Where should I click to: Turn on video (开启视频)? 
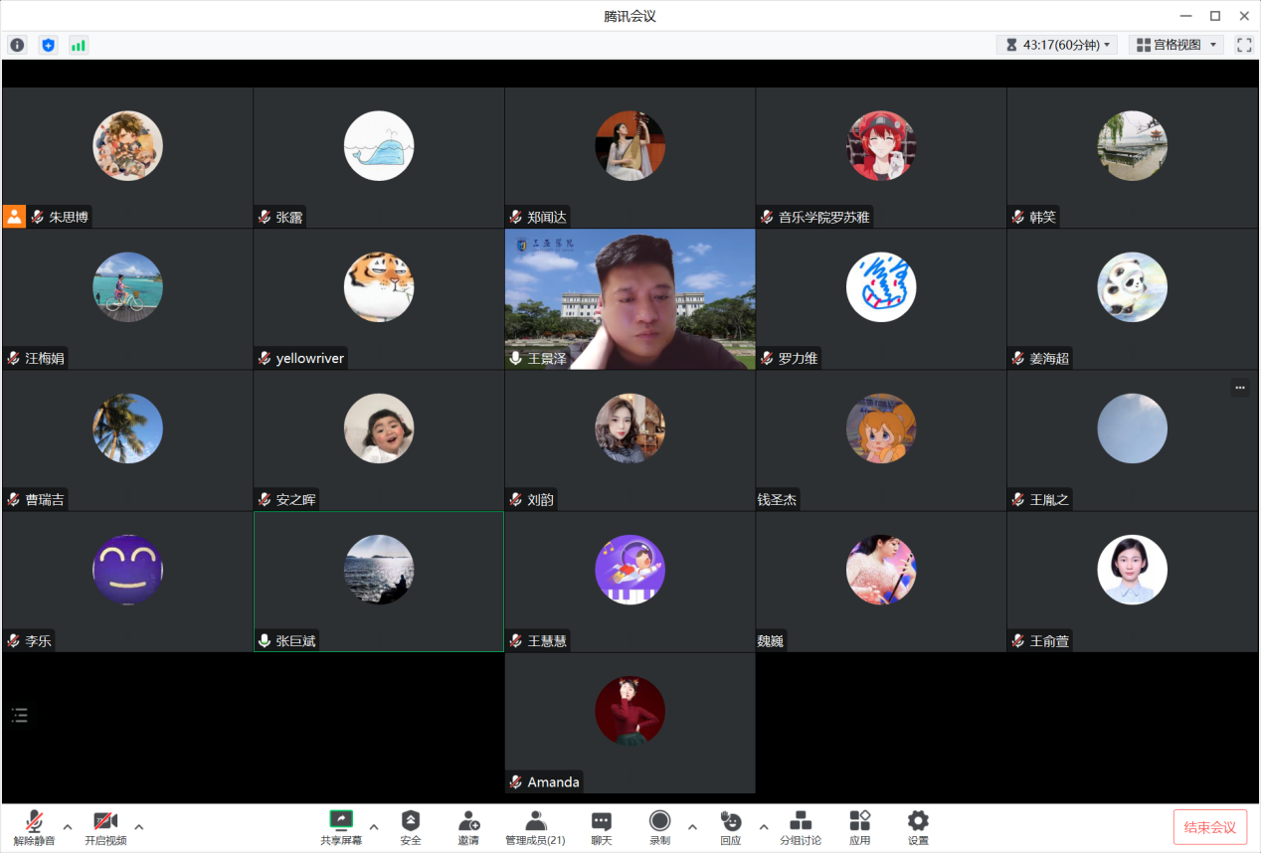105,826
